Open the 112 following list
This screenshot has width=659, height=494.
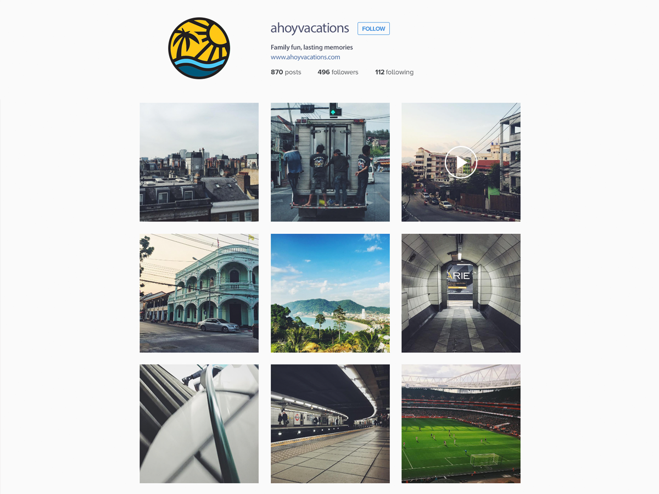coord(394,72)
